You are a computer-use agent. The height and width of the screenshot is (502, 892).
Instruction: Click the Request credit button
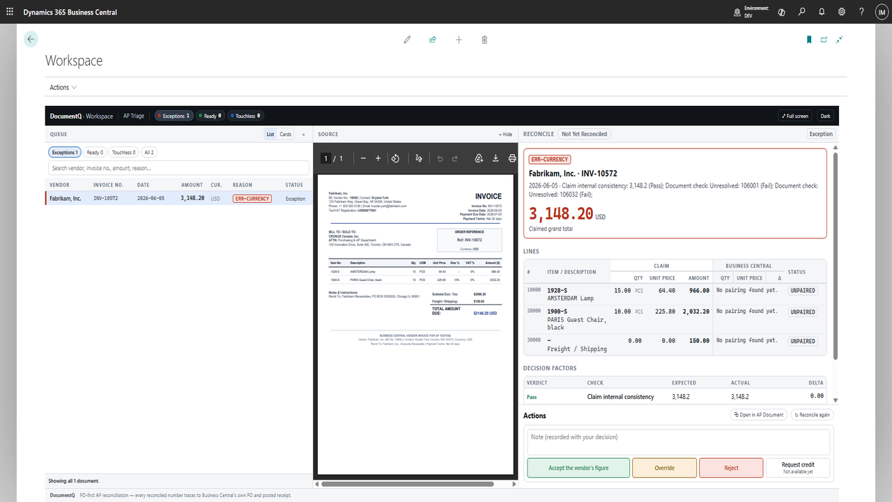coord(798,468)
